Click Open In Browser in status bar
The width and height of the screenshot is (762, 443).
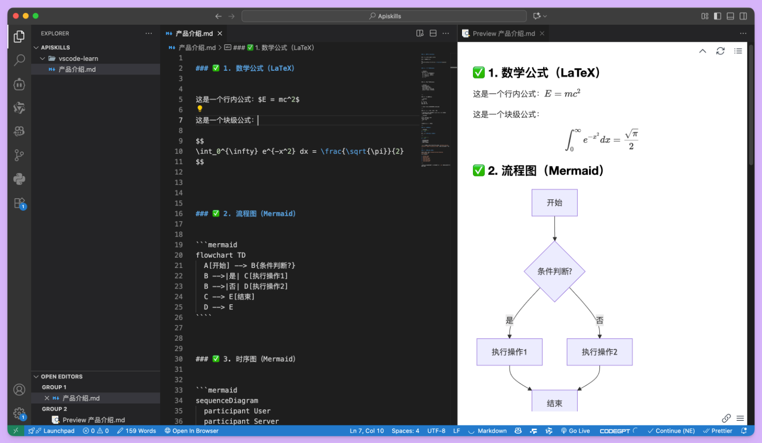click(x=192, y=431)
